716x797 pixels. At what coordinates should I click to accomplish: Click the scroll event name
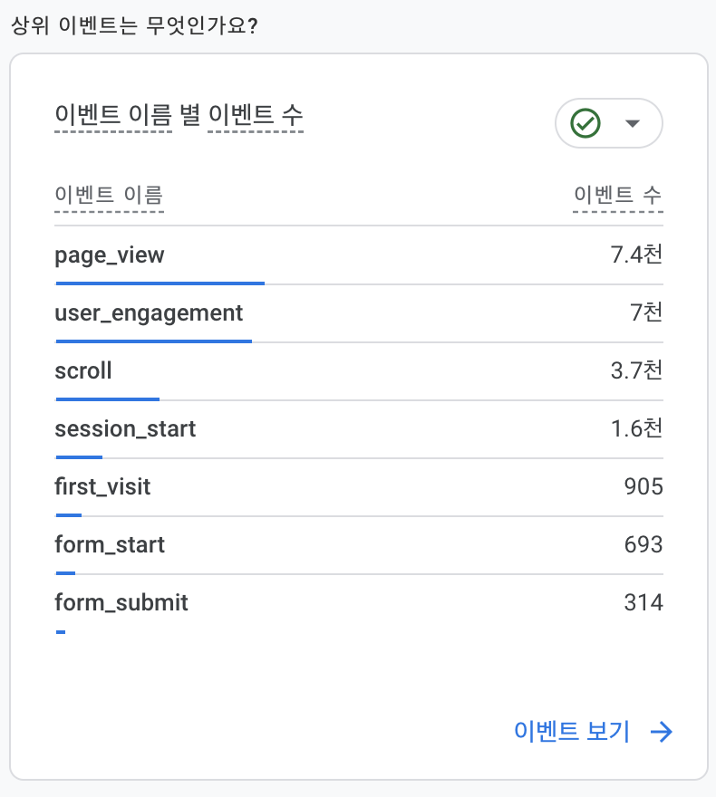[x=83, y=370]
